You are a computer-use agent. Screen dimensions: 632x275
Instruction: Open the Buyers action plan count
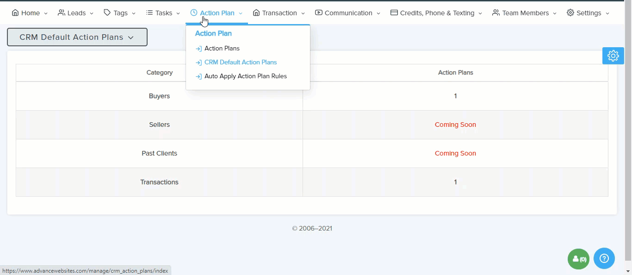click(x=455, y=96)
